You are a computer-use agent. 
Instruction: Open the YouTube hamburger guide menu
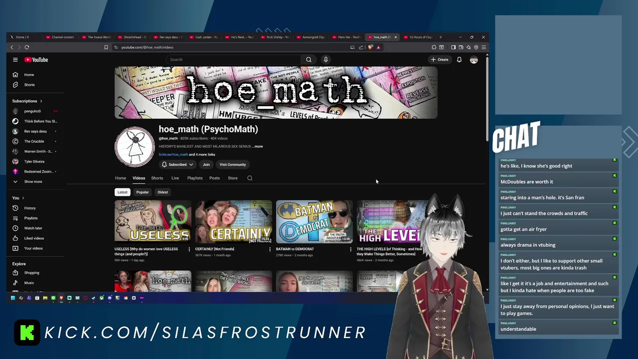coord(15,60)
